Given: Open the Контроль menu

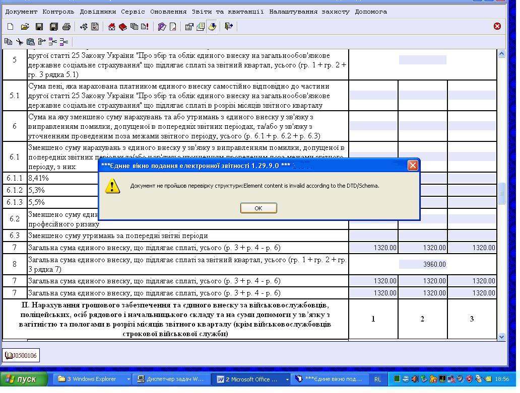Looking at the screenshot, I should 58,12.
